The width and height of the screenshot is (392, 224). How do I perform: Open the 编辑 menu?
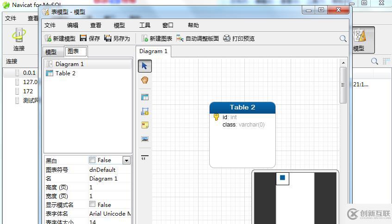pos(73,25)
